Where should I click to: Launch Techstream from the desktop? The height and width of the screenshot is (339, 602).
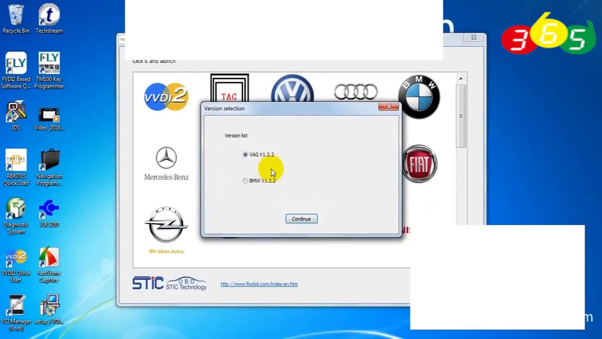click(x=49, y=19)
